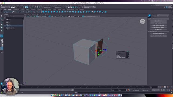Enable select by component type mode
173x97 pixels.
(x=27, y=7)
